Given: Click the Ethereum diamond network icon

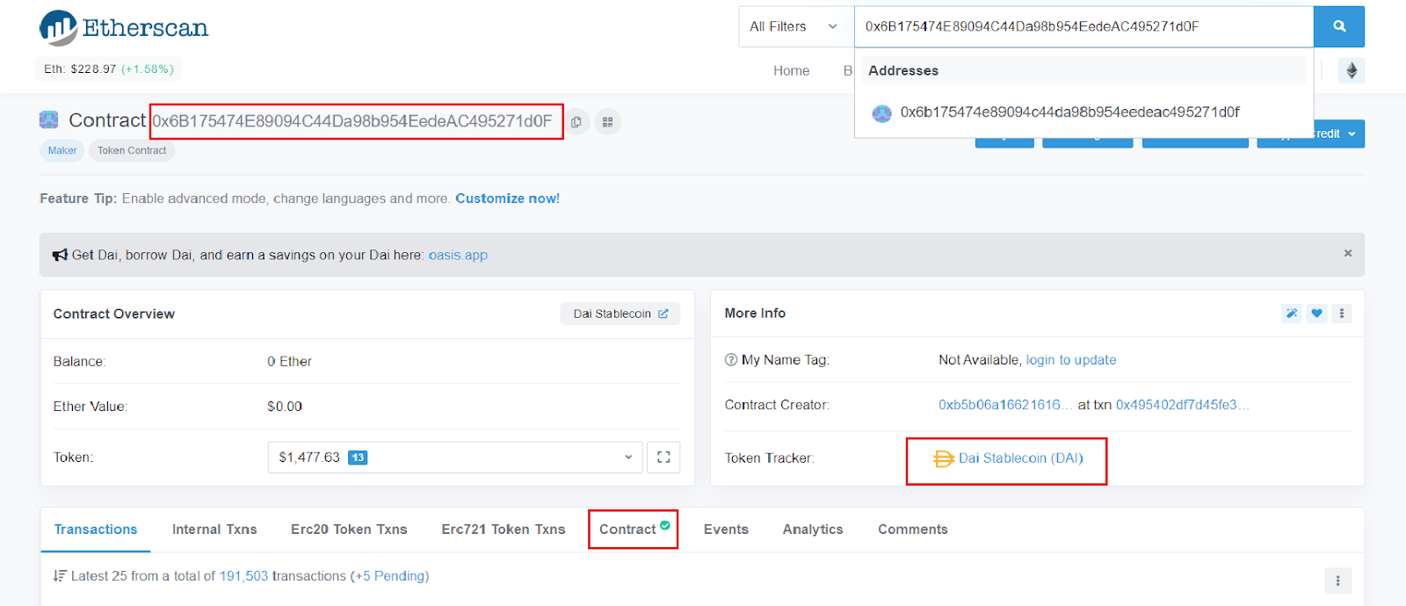Looking at the screenshot, I should point(1352,70).
